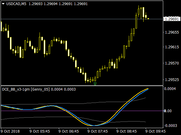
Task: Click the 1.29655 price axis label
Action: pyautogui.click(x=172, y=32)
